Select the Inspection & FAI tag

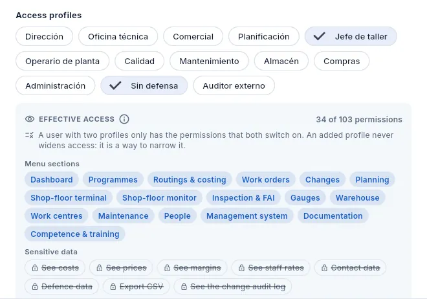pyautogui.click(x=243, y=197)
